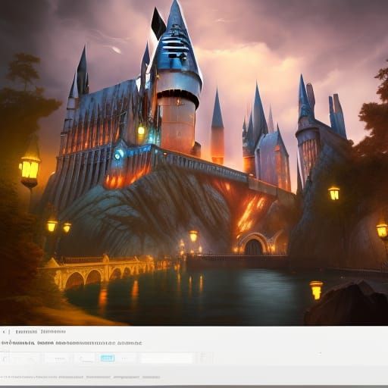Click the large castle artwork image

194,163
